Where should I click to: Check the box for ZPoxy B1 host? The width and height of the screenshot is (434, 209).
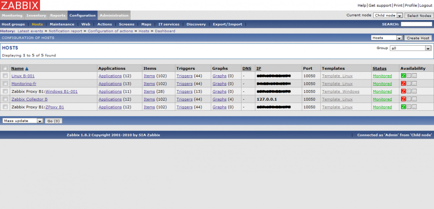(5, 106)
